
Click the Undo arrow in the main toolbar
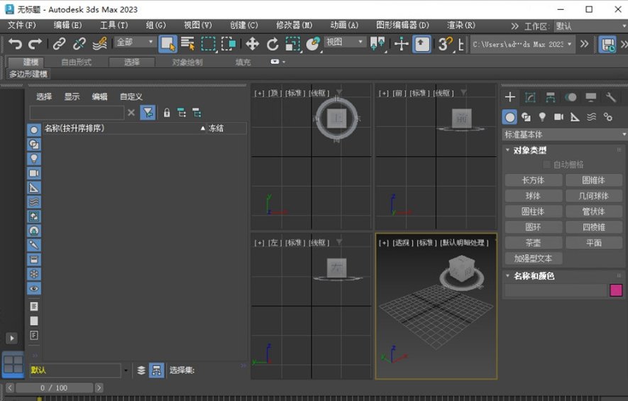click(15, 44)
